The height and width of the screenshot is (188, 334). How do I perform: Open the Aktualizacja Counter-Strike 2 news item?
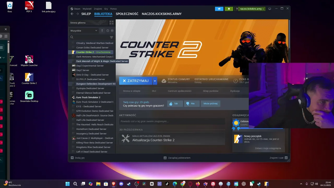[x=172, y=138]
